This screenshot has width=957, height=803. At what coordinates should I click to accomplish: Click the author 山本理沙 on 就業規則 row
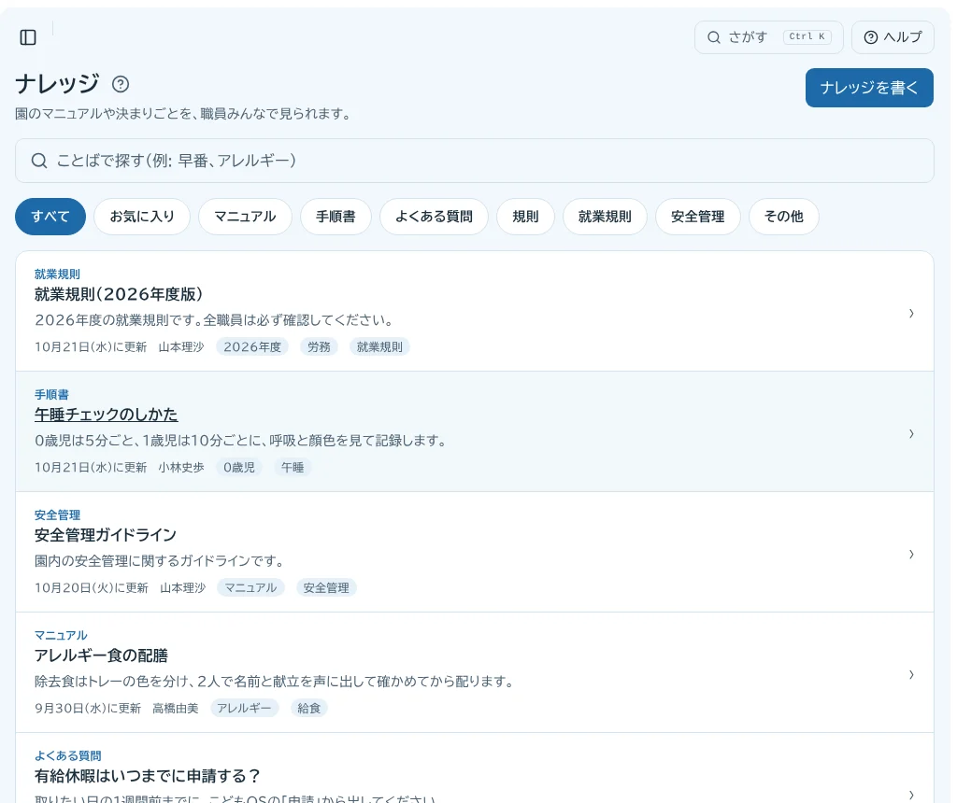[x=181, y=347]
